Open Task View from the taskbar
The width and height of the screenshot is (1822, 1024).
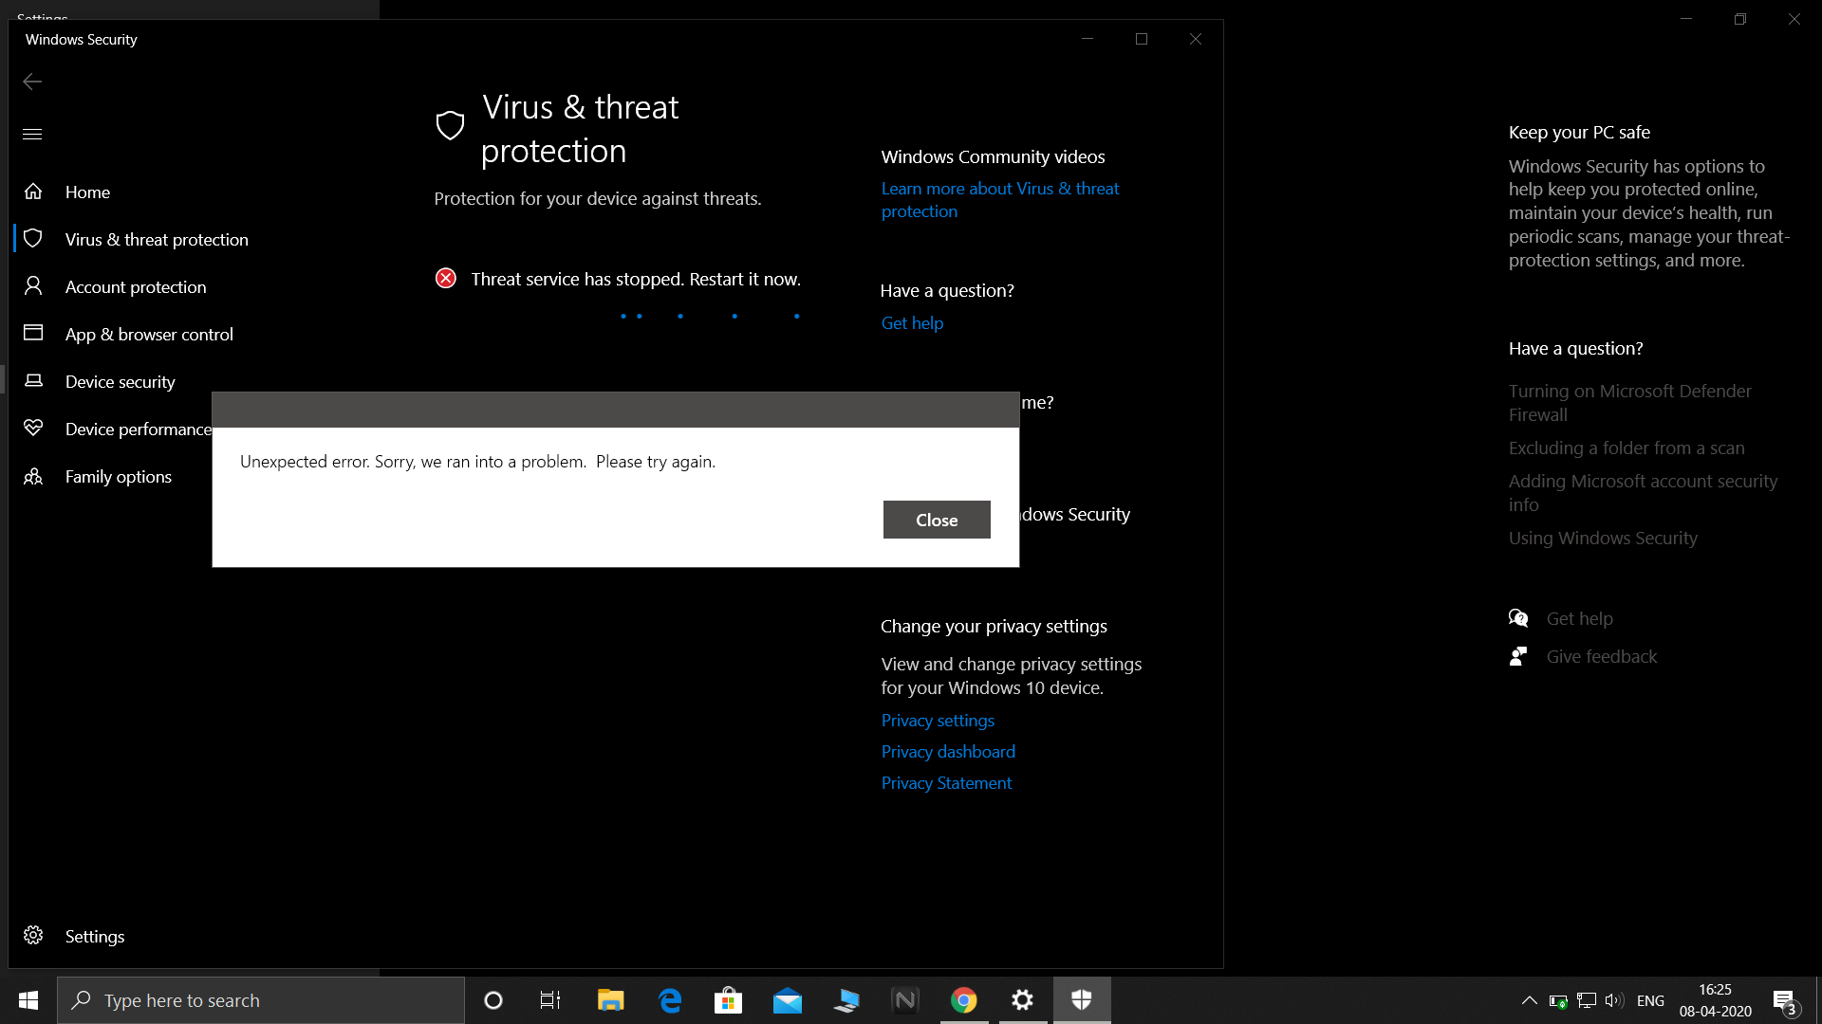click(x=550, y=1000)
